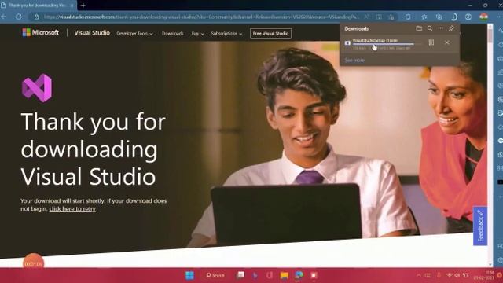The width and height of the screenshot is (503, 283).
Task: Open browser extensions icon in toolbar
Action: pos(408,17)
